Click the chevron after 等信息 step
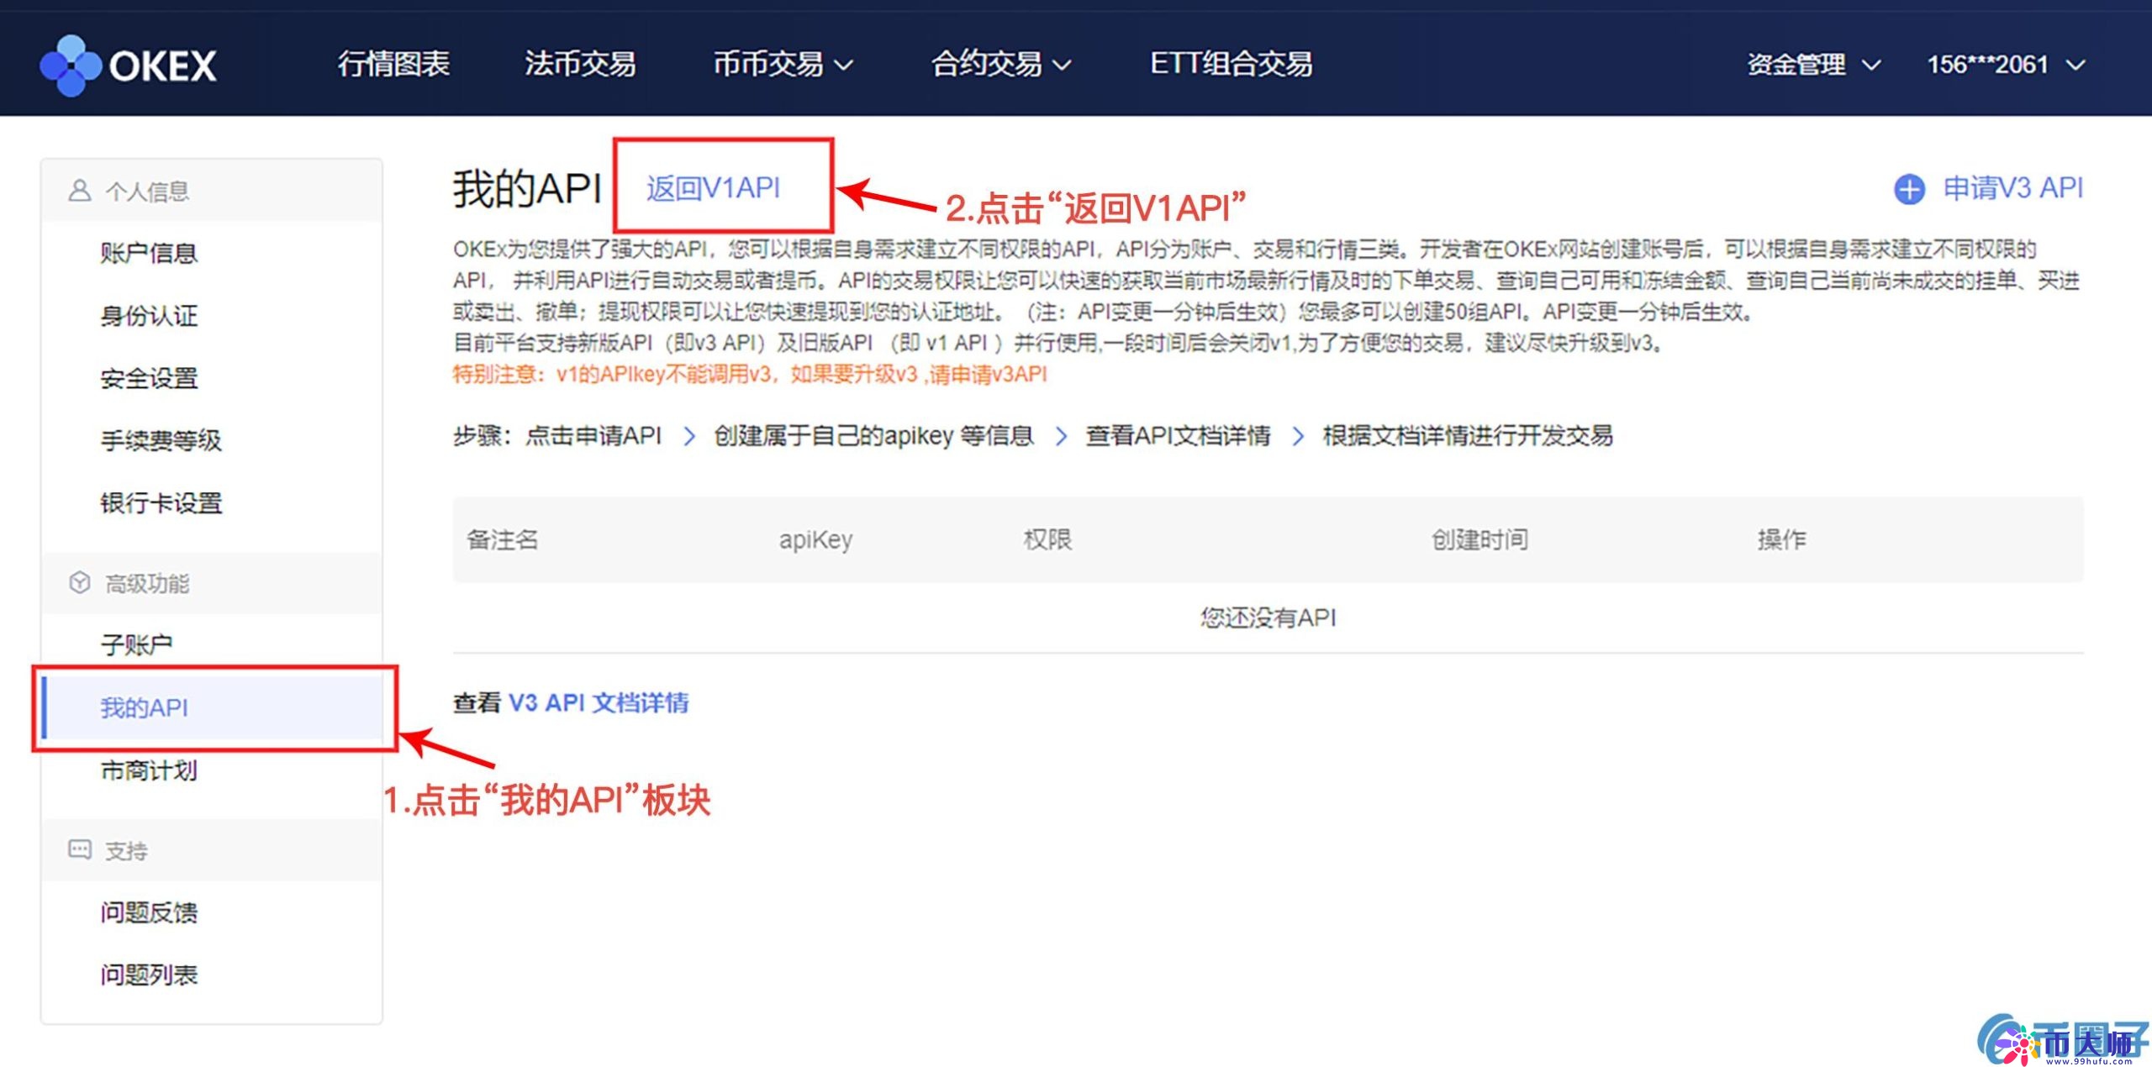The width and height of the screenshot is (2152, 1067). [1061, 436]
